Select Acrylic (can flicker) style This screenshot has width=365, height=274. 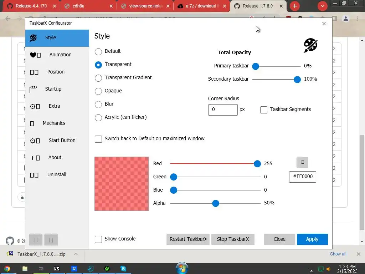[98, 118]
